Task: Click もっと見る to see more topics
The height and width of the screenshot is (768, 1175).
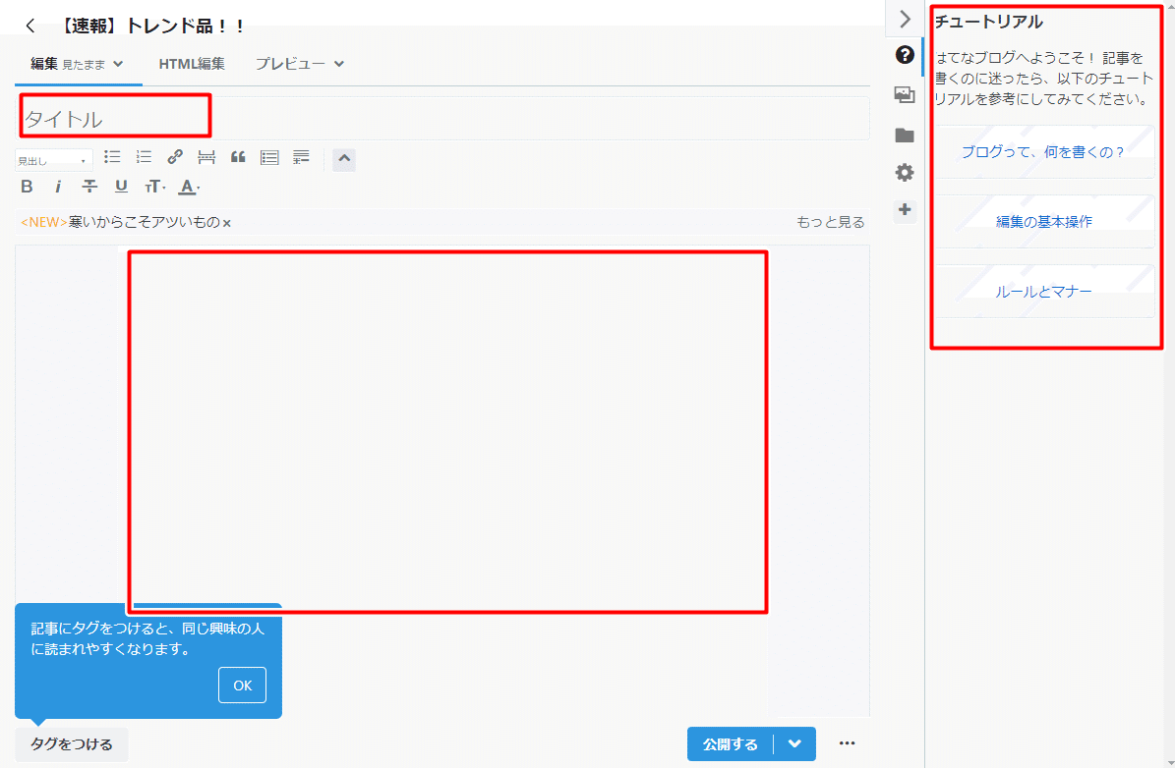Action: coord(830,222)
